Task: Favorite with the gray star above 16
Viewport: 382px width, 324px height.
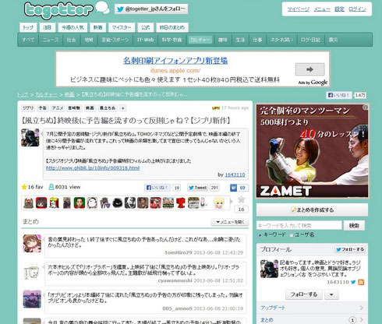Action: pos(241,199)
